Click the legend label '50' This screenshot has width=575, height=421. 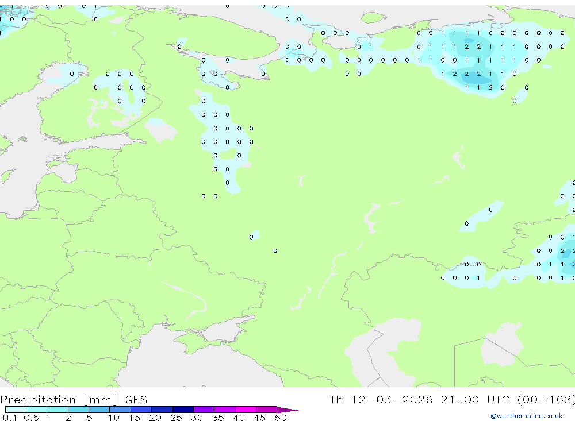[x=281, y=418]
